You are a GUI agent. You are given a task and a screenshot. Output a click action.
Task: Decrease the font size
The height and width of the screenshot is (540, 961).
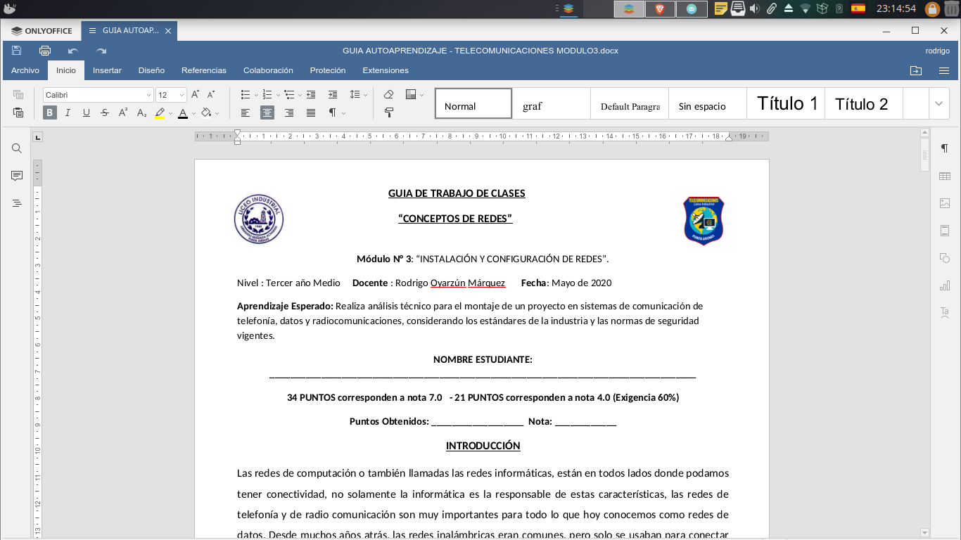click(x=211, y=94)
